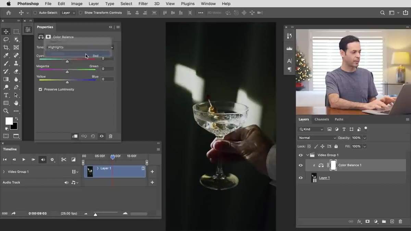Open the Audio Track music note menu
This screenshot has width=411, height=231.
pos(75,182)
